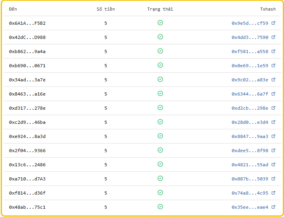This screenshot has height=217, width=284.
Task: Select recipient address 0xb862...9a4a
Action: (27, 51)
